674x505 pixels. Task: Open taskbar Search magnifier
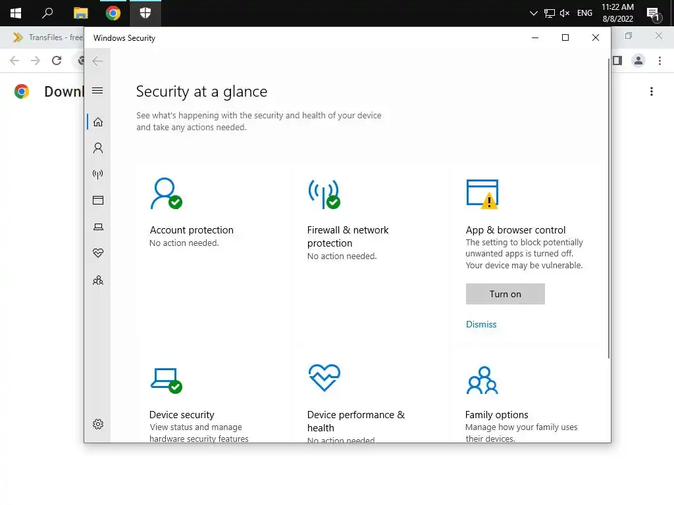click(x=47, y=13)
